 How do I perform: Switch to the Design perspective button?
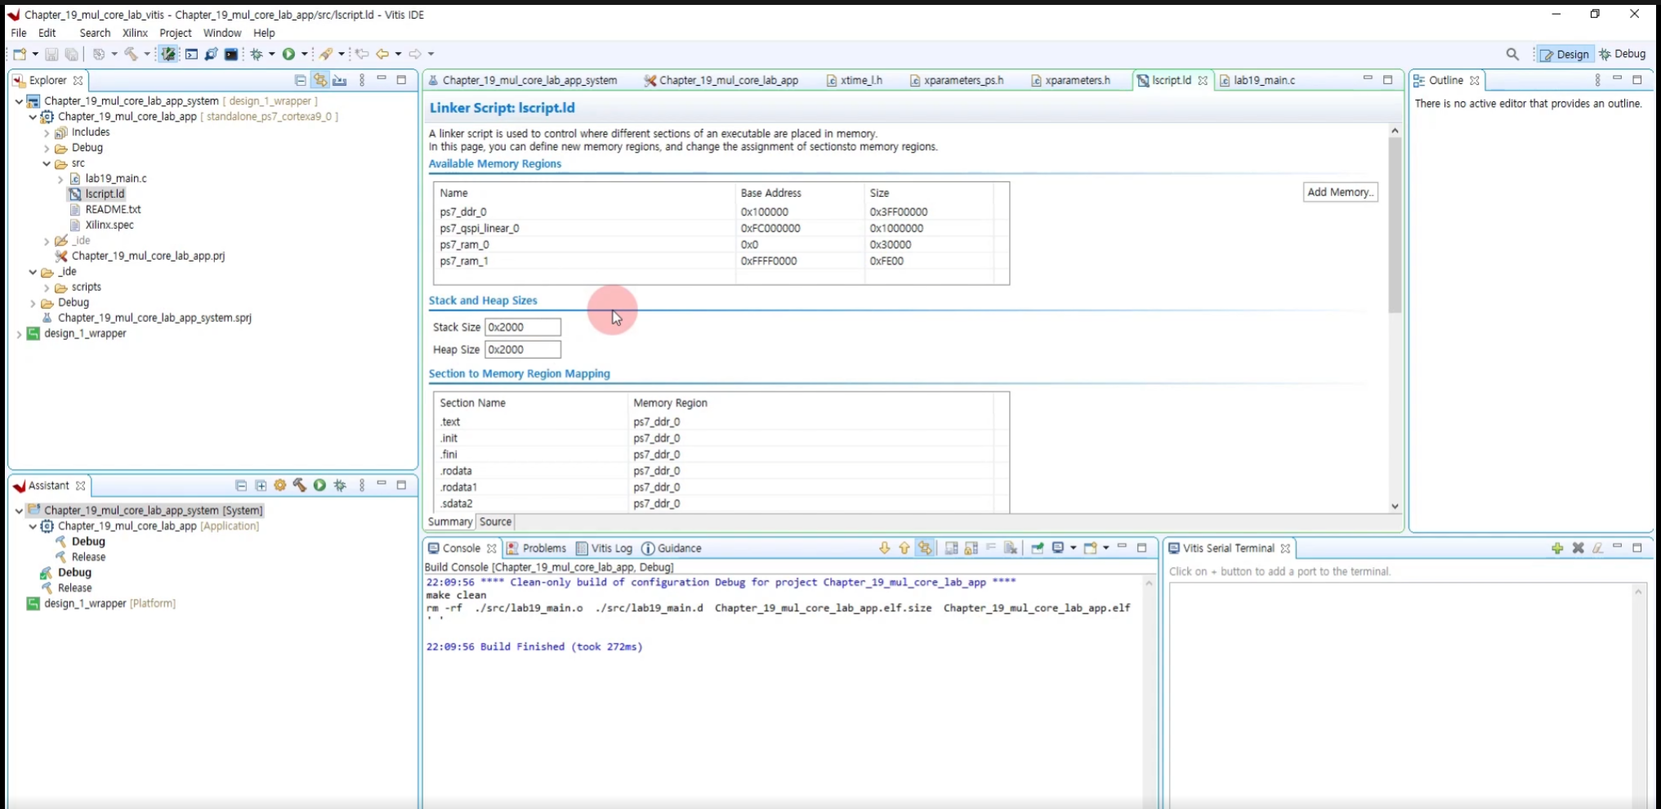pyautogui.click(x=1564, y=54)
